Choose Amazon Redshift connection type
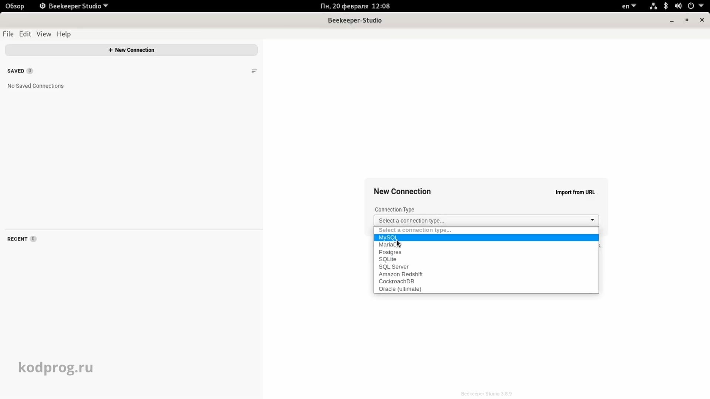This screenshot has height=399, width=710. [x=486, y=274]
